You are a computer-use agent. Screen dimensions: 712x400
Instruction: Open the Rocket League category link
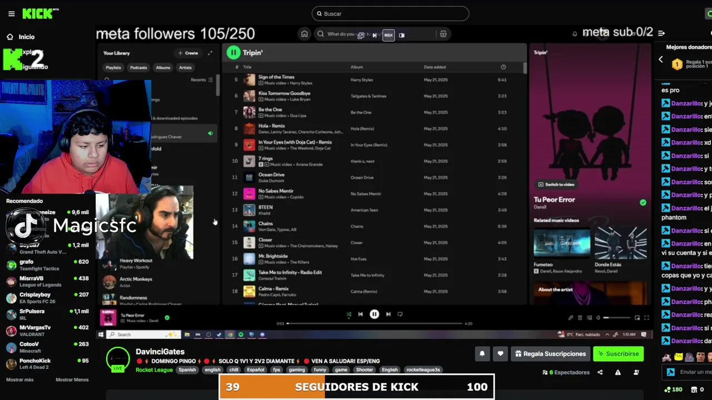click(154, 370)
